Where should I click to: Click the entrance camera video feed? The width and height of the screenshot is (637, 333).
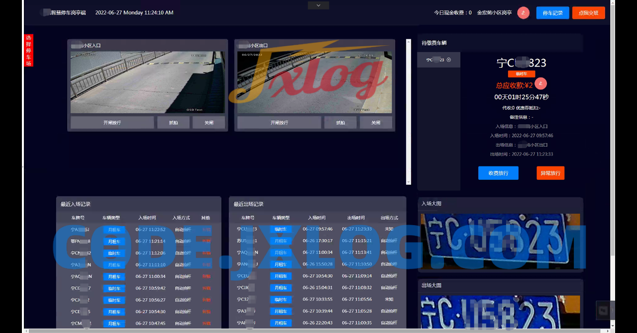click(x=147, y=82)
